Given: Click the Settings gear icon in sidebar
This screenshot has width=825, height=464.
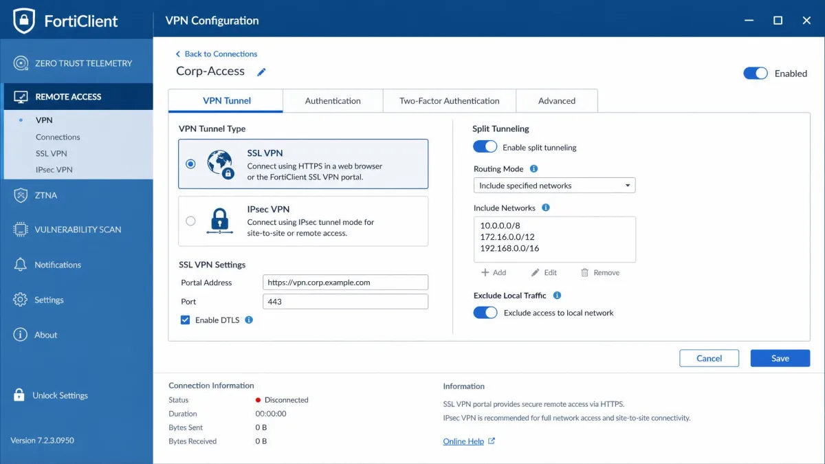Looking at the screenshot, I should pos(21,300).
